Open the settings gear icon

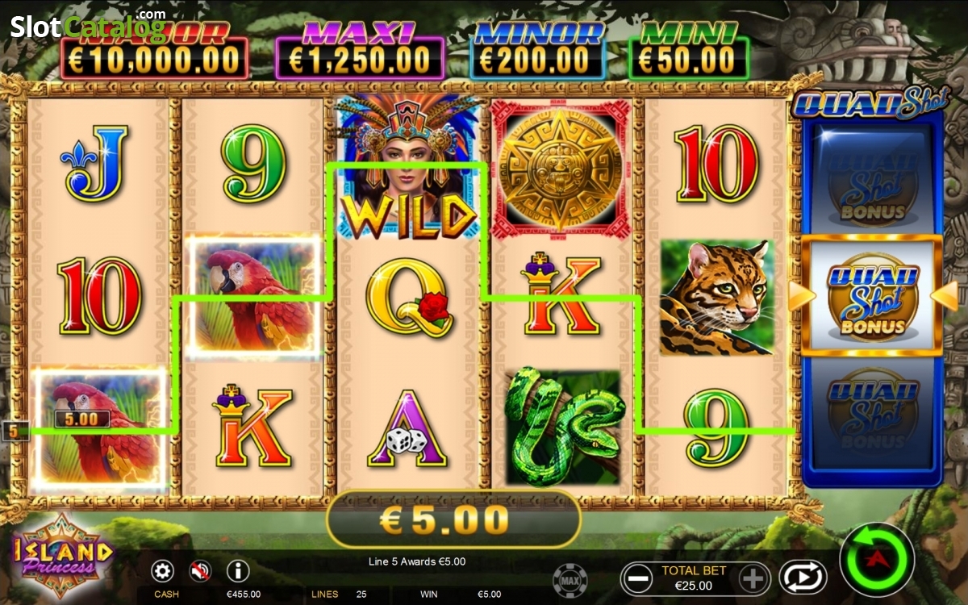(x=163, y=572)
